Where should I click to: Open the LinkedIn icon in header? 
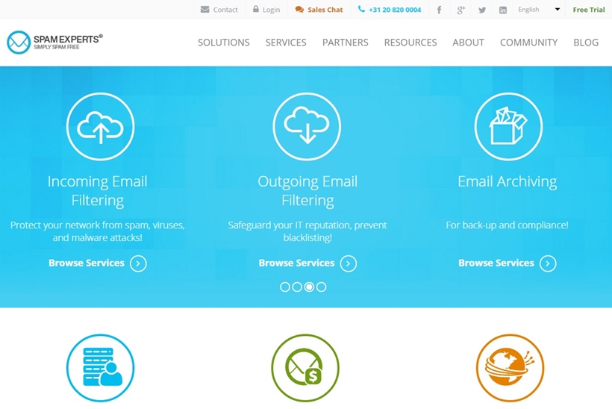pyautogui.click(x=503, y=10)
